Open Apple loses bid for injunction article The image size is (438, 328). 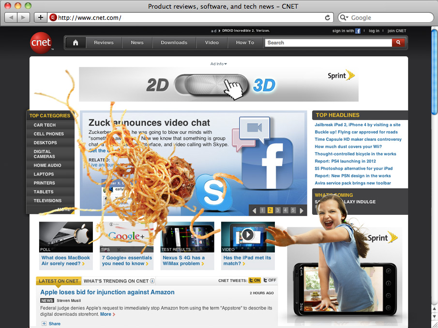pyautogui.click(x=107, y=292)
